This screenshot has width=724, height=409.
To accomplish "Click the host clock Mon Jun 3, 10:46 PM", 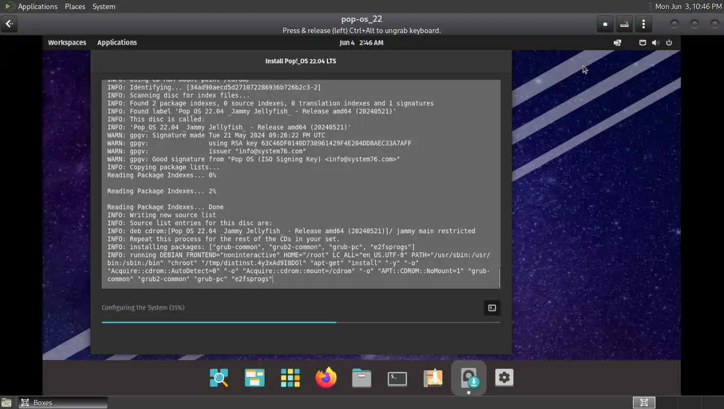I will (688, 6).
